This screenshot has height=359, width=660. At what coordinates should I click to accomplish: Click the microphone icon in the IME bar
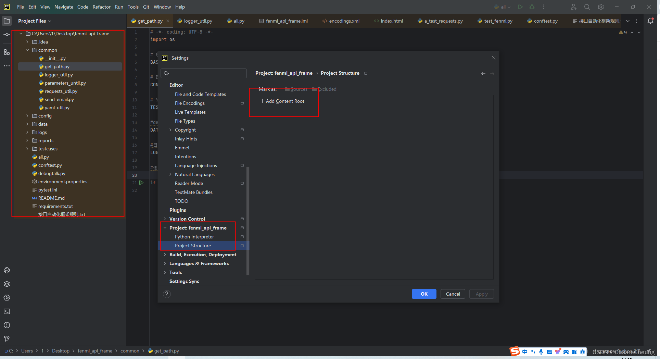541,352
